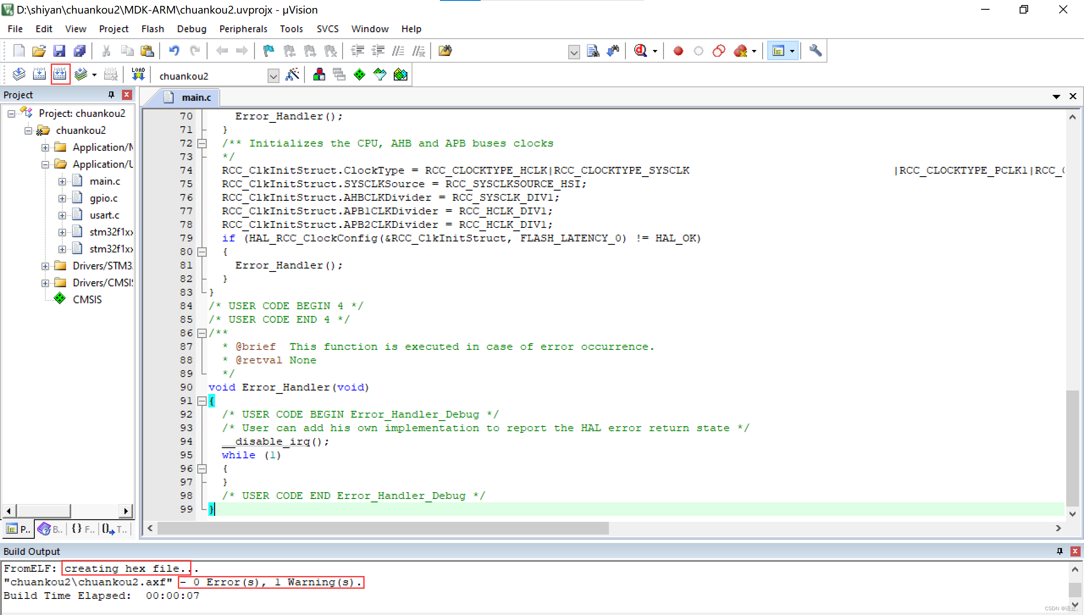Insert breakpoint with red dot icon
1084x615 pixels.
678,51
